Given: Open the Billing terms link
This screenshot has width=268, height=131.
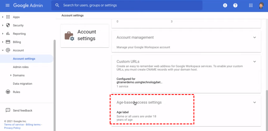Looking at the screenshot, I should pyautogui.click(x=33, y=125).
